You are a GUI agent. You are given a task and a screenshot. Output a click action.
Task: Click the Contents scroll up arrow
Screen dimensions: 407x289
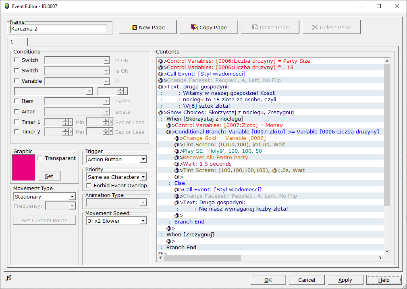pyautogui.click(x=387, y=61)
